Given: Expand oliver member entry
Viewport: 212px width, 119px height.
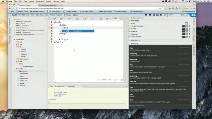Looking at the screenshot, I should [130, 37].
